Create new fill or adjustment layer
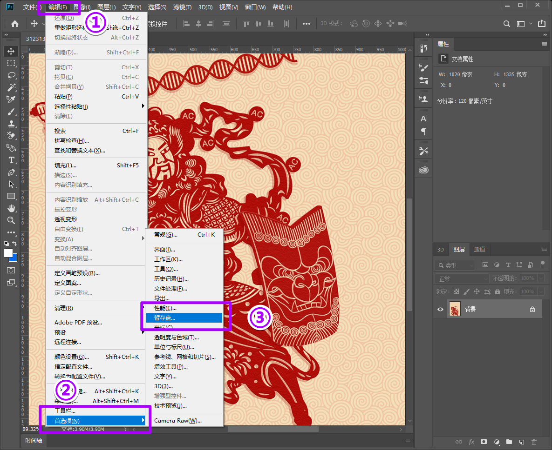 (x=497, y=442)
